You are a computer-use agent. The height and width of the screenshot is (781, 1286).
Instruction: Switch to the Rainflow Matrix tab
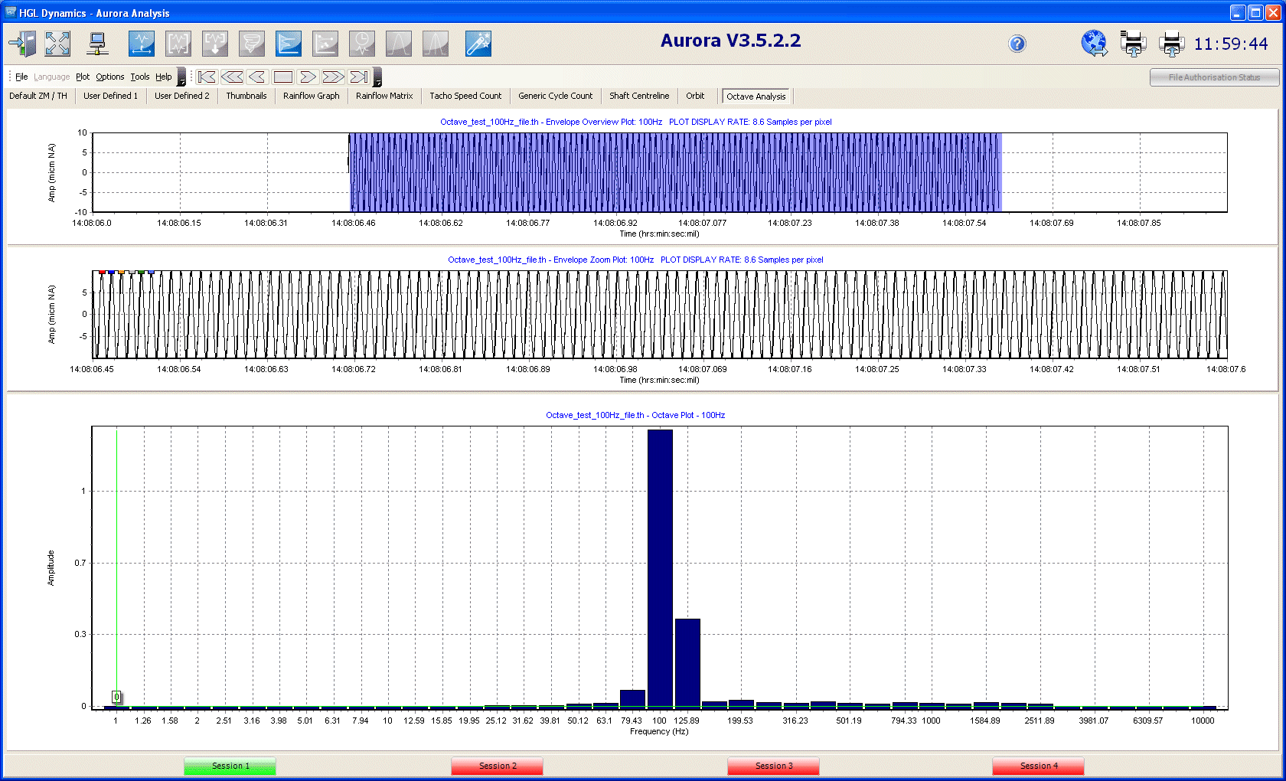(384, 96)
